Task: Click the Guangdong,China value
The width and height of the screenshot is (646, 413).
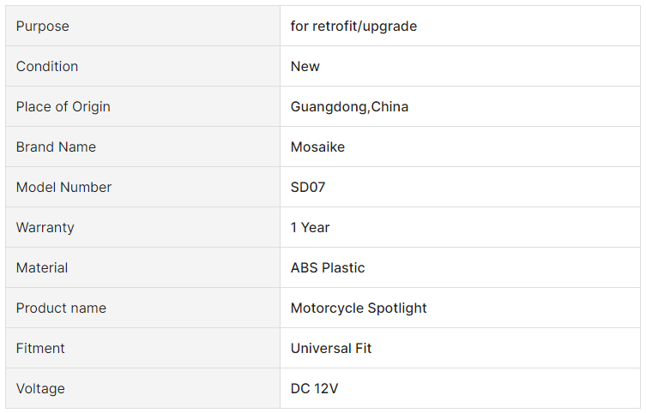Action: point(349,107)
